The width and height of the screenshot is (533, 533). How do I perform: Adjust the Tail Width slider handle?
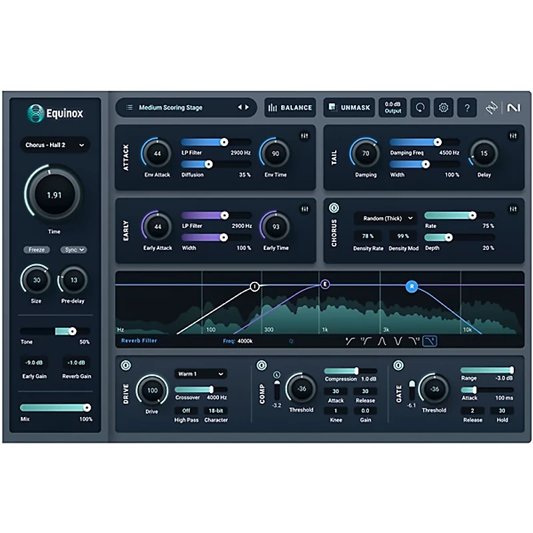(426, 165)
